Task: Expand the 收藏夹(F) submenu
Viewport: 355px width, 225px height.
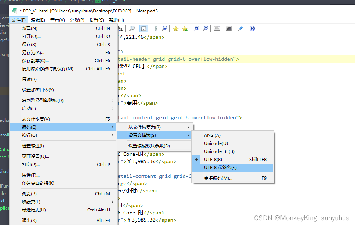Action: pyautogui.click(x=63, y=202)
